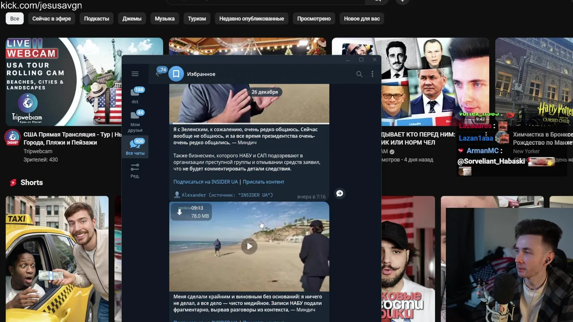Screen dimensions: 573x322
Task: Click the Подписаться на INSIDER UA link
Action: pos(205,182)
